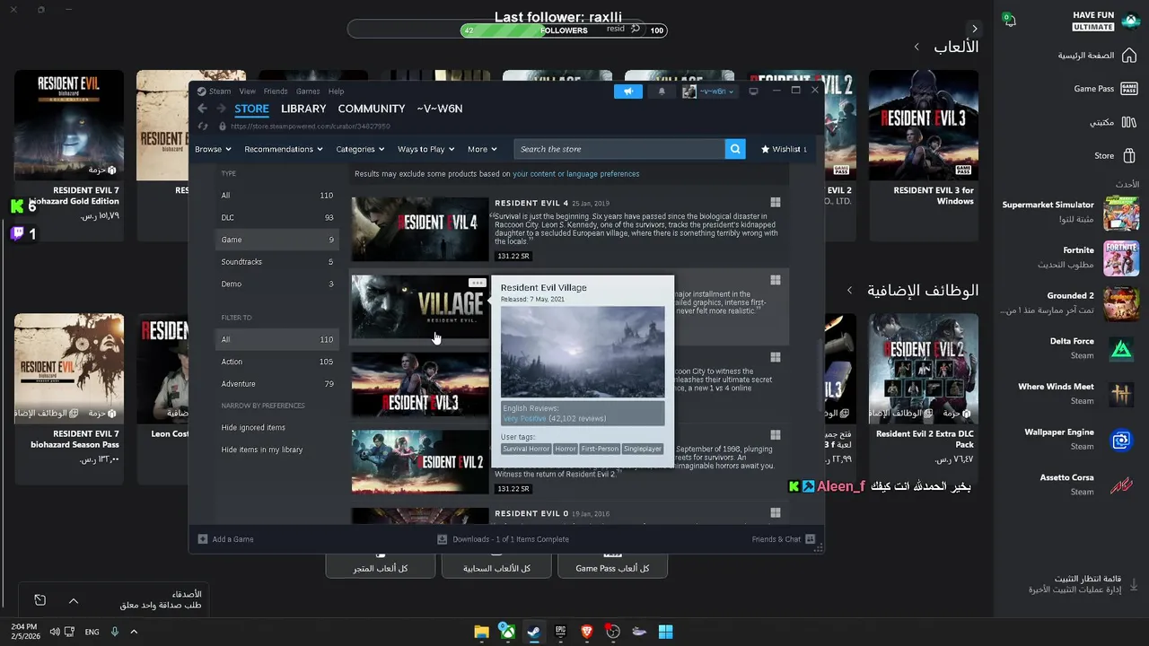
Task: Click the Downloads icon in Steam footer
Action: click(443, 539)
